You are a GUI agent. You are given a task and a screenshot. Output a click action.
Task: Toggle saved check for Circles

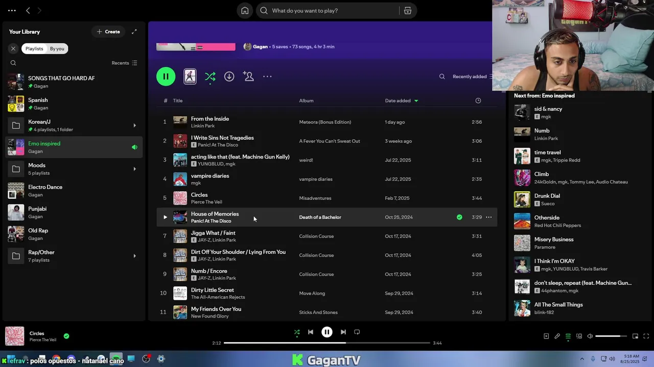coord(66,336)
